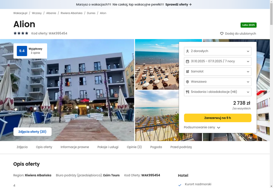The width and height of the screenshot is (273, 188).
Task: Switch to the Opis oferty tab
Action: (x=44, y=147)
